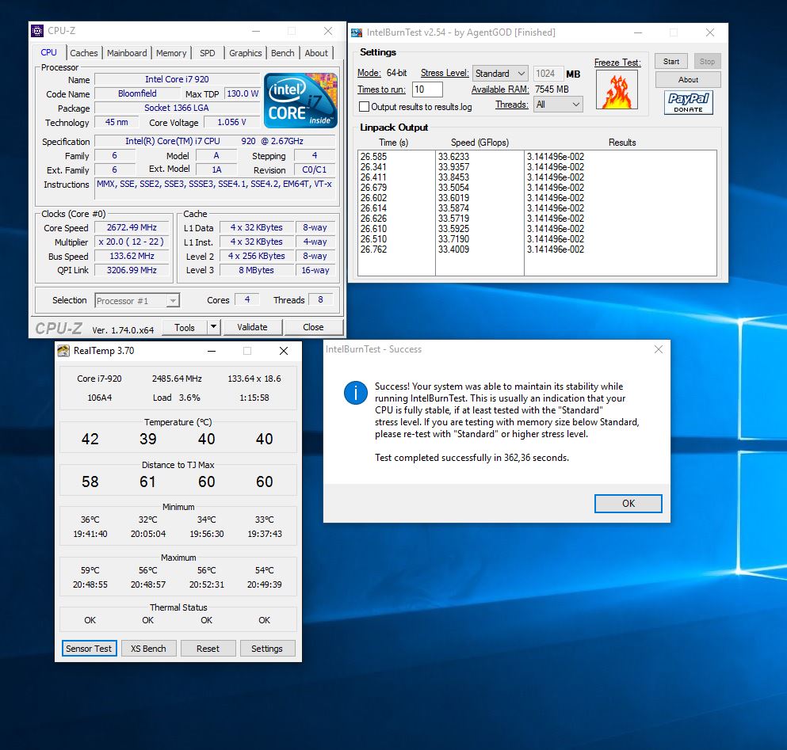The image size is (787, 750).
Task: Expand the Threads dropdown
Action: 559,105
